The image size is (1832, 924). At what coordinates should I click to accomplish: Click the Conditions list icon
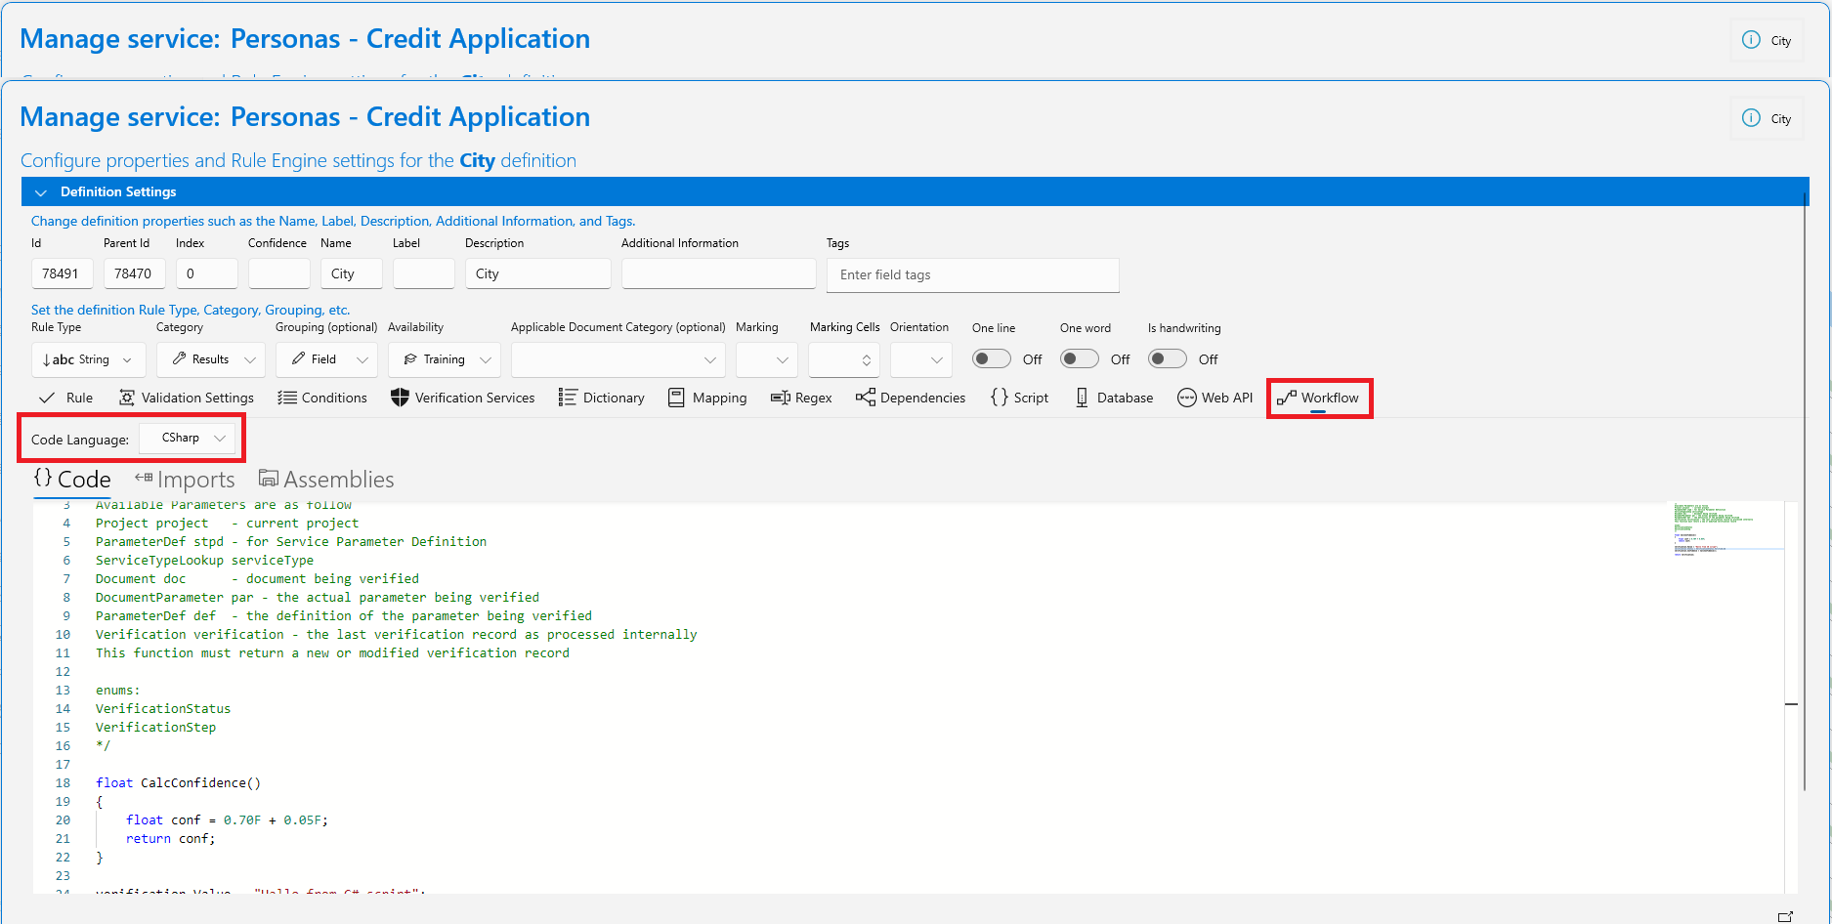[287, 398]
